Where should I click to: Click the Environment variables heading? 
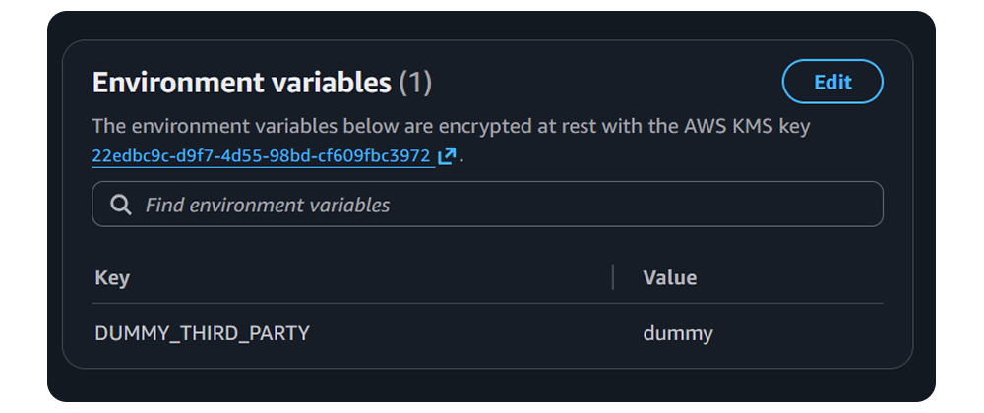click(241, 83)
